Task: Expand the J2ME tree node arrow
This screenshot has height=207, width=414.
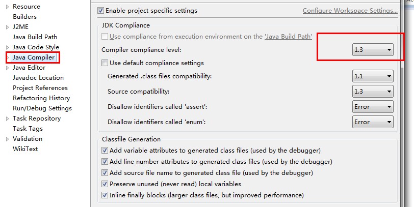Action: click(7, 27)
